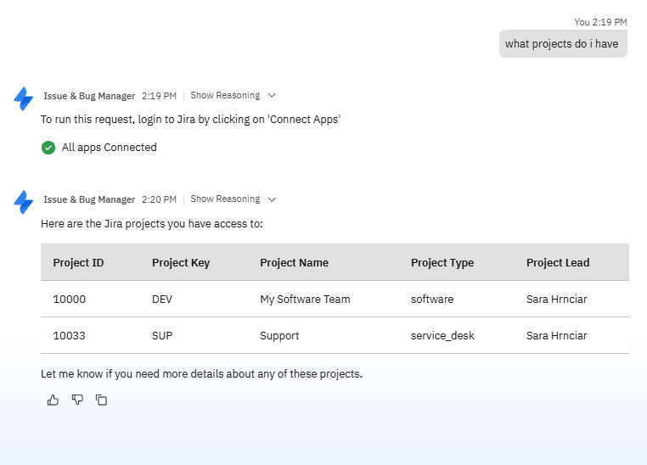Click the Project Key column header
This screenshot has width=647, height=465.
[181, 262]
